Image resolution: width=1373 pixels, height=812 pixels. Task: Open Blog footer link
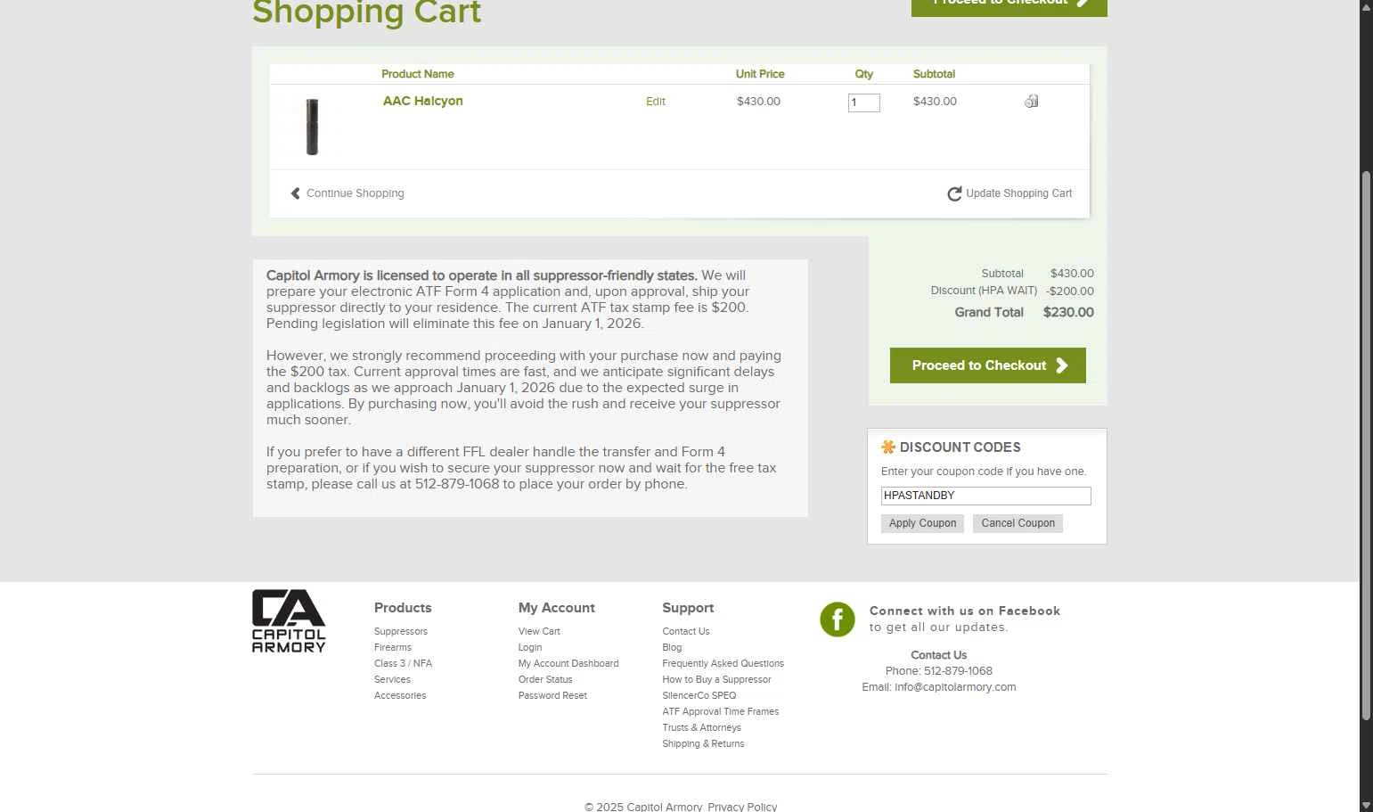click(x=672, y=647)
